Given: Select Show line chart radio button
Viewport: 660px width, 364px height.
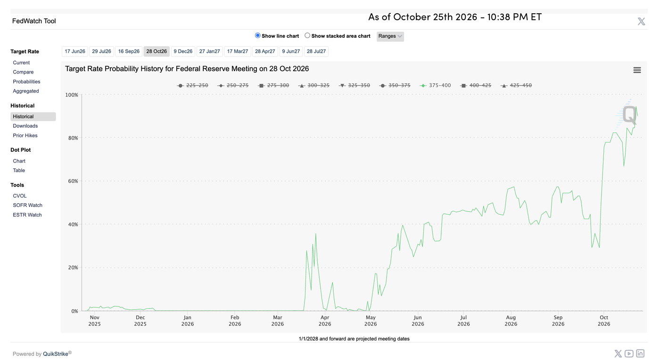Looking at the screenshot, I should (x=257, y=35).
